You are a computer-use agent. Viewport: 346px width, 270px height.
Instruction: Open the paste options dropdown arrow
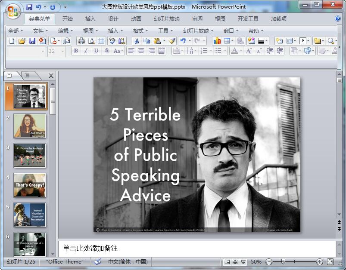coord(164,41)
